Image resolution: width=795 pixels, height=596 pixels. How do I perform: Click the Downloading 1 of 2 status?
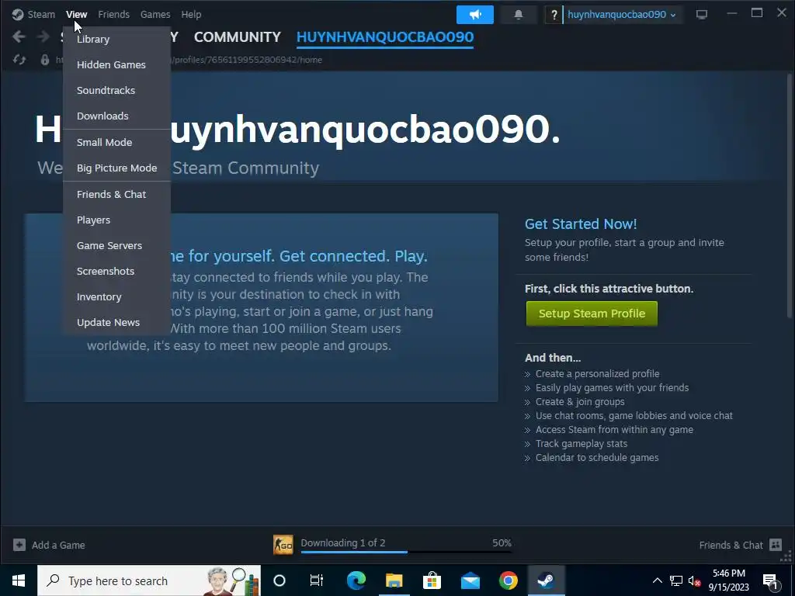(x=342, y=542)
